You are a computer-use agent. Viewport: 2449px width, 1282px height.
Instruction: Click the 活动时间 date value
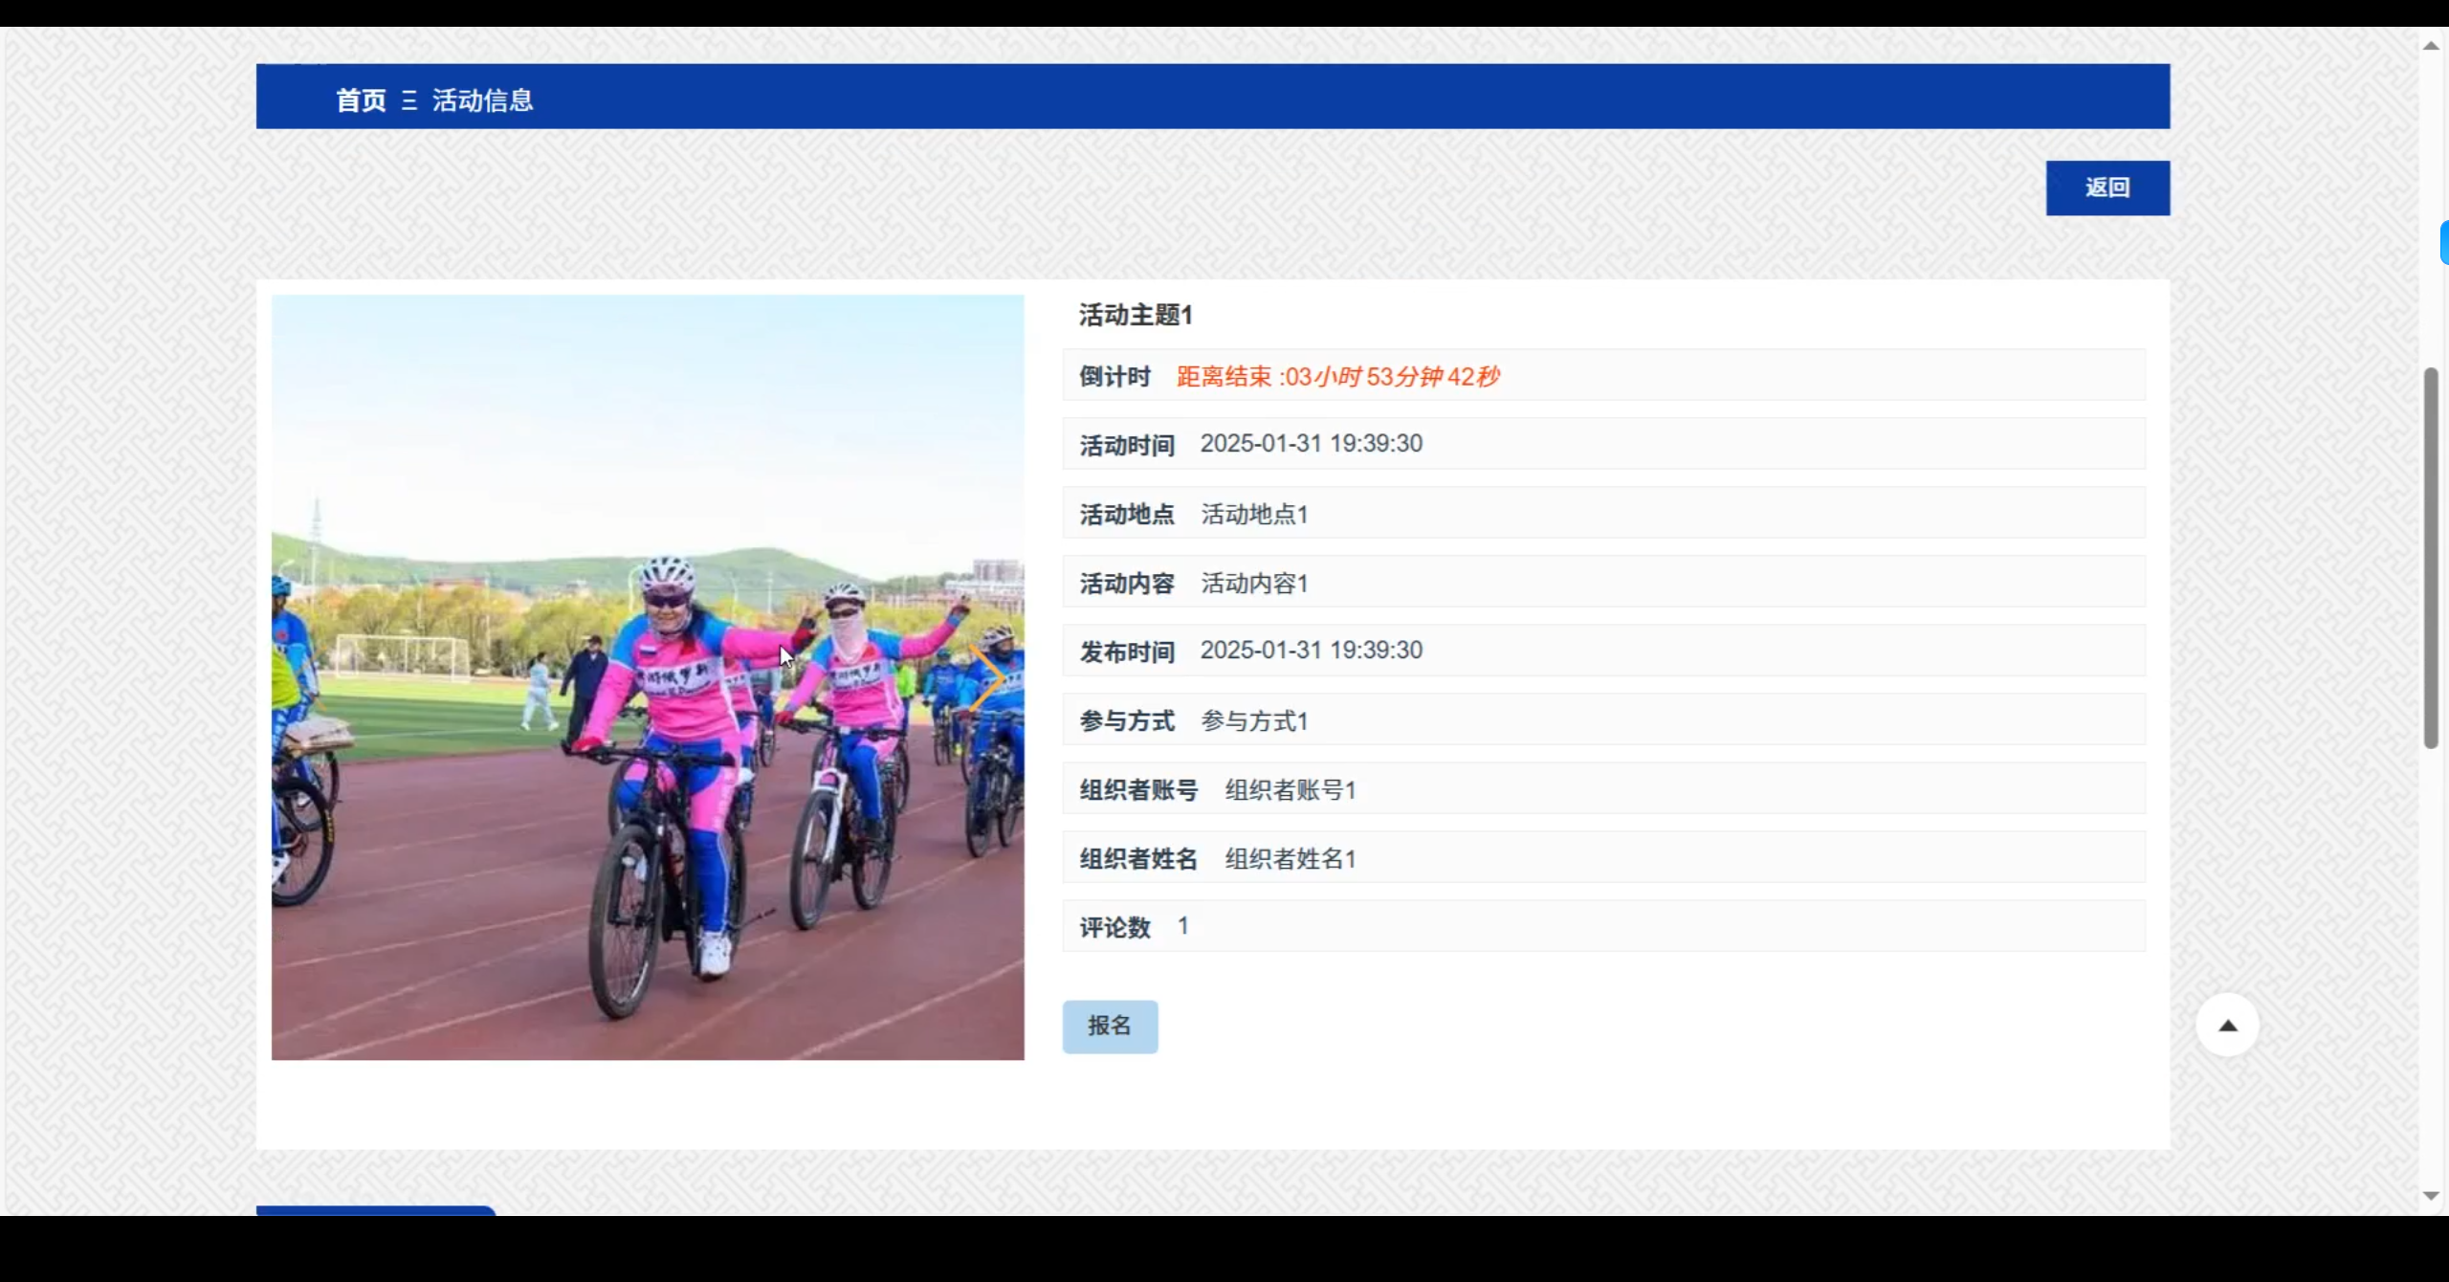tap(1311, 444)
